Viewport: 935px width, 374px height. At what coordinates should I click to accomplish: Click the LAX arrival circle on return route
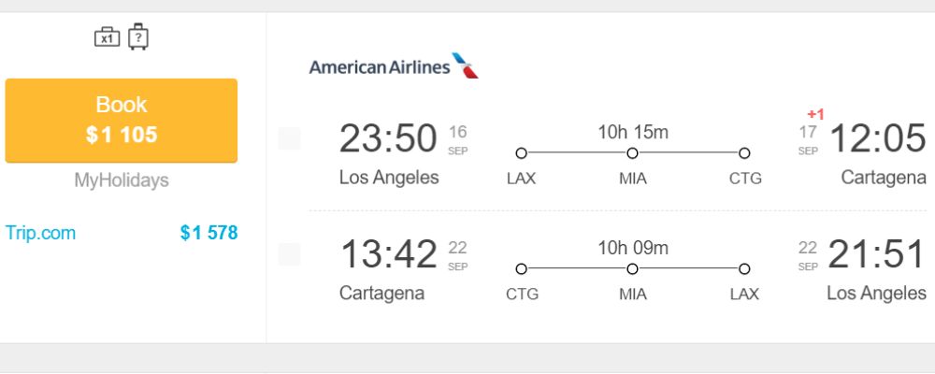(744, 269)
